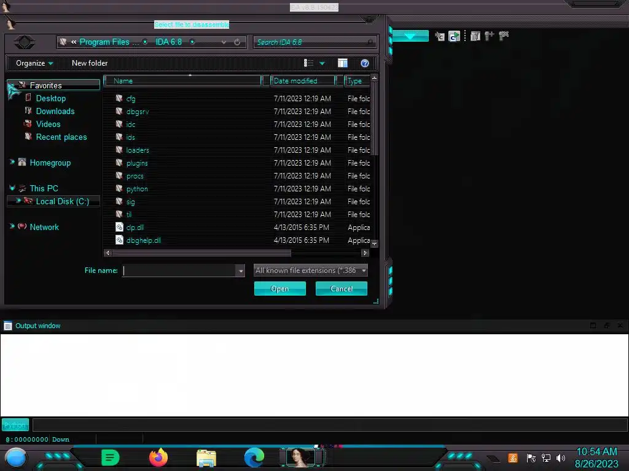Select the dbghelp.dll file

pyautogui.click(x=143, y=240)
